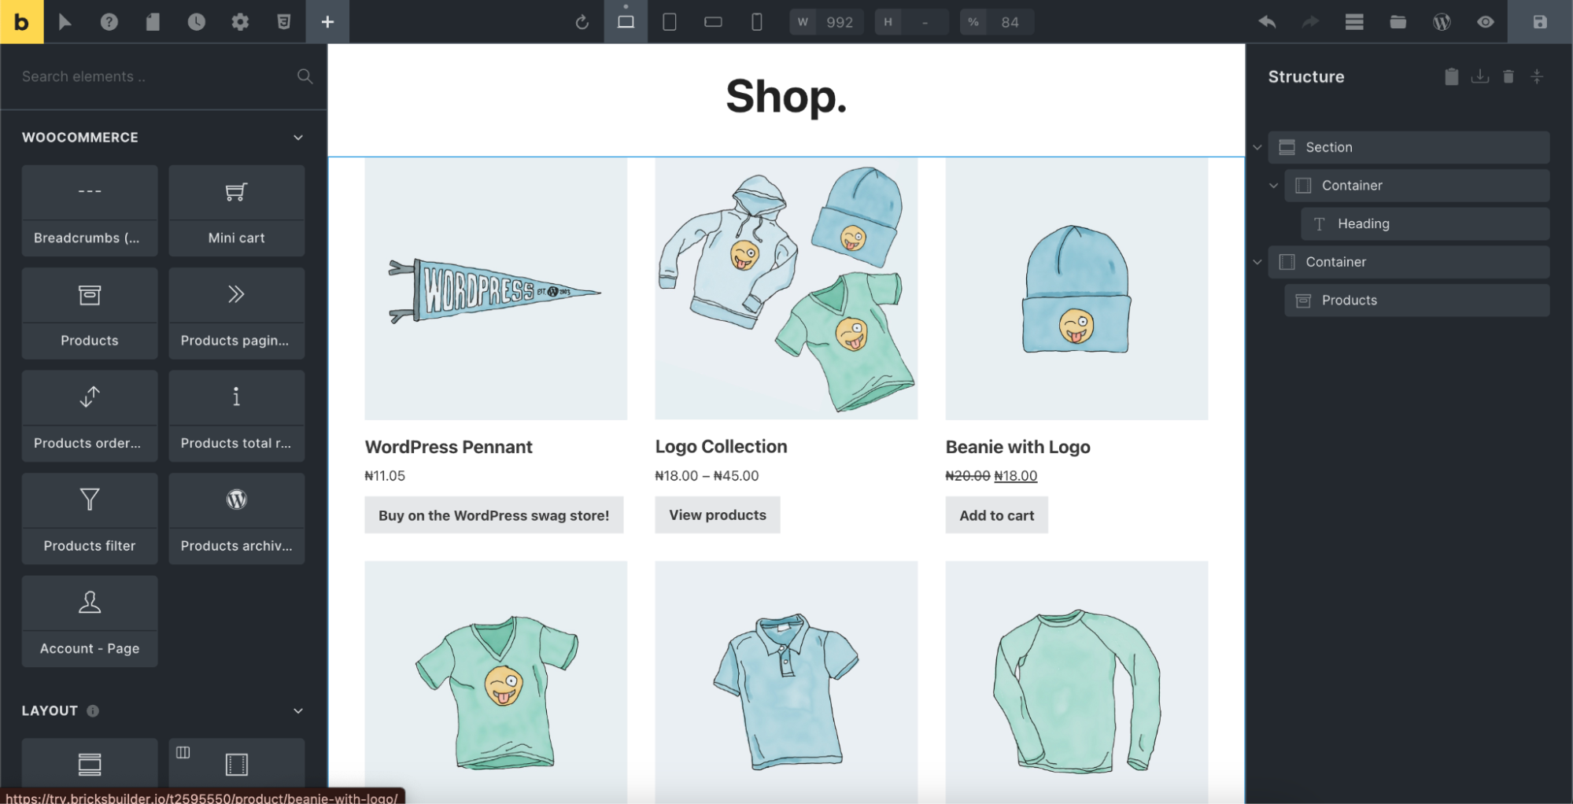Open page settings via the gear icon

click(x=240, y=21)
